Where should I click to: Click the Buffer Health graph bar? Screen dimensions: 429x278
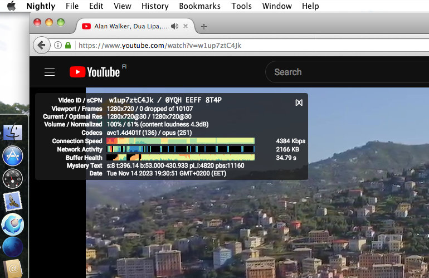181,157
